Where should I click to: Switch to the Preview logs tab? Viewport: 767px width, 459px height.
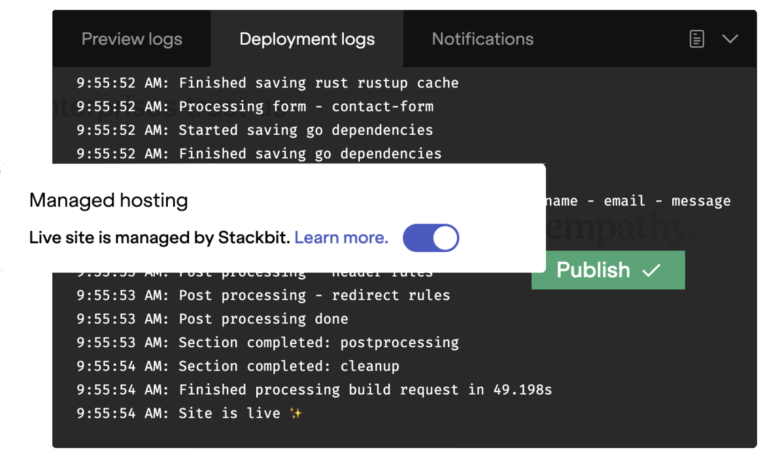(x=132, y=39)
